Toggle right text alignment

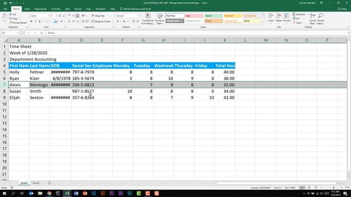pyautogui.click(x=78, y=21)
